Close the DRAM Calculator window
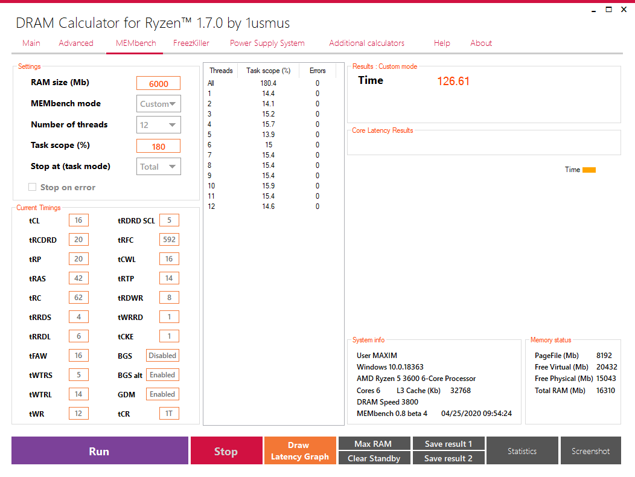 [624, 9]
